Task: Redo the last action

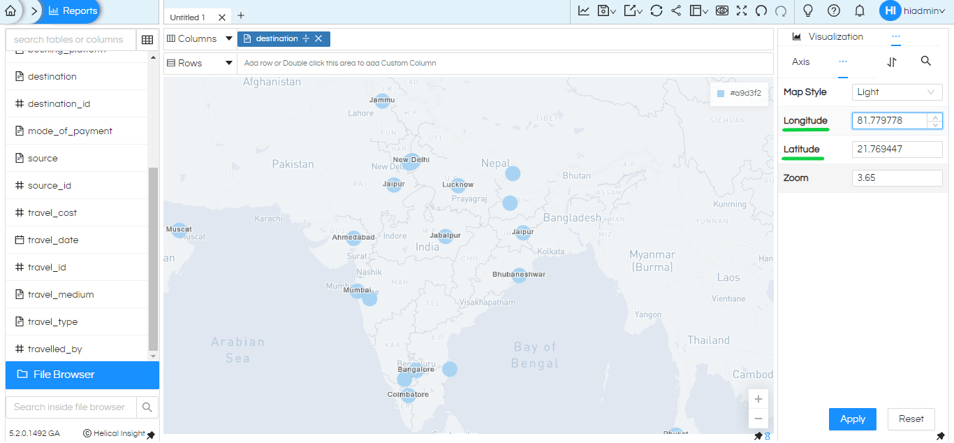Action: pyautogui.click(x=781, y=10)
